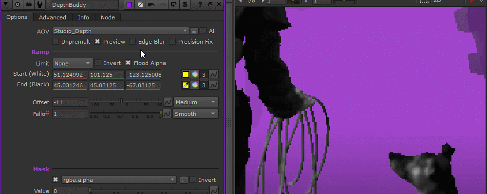
Task: Open the yellow Start color swatch
Action: tap(186, 75)
